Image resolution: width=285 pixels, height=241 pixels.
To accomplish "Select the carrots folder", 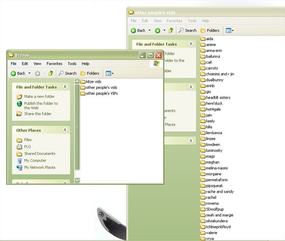I will 209,68.
